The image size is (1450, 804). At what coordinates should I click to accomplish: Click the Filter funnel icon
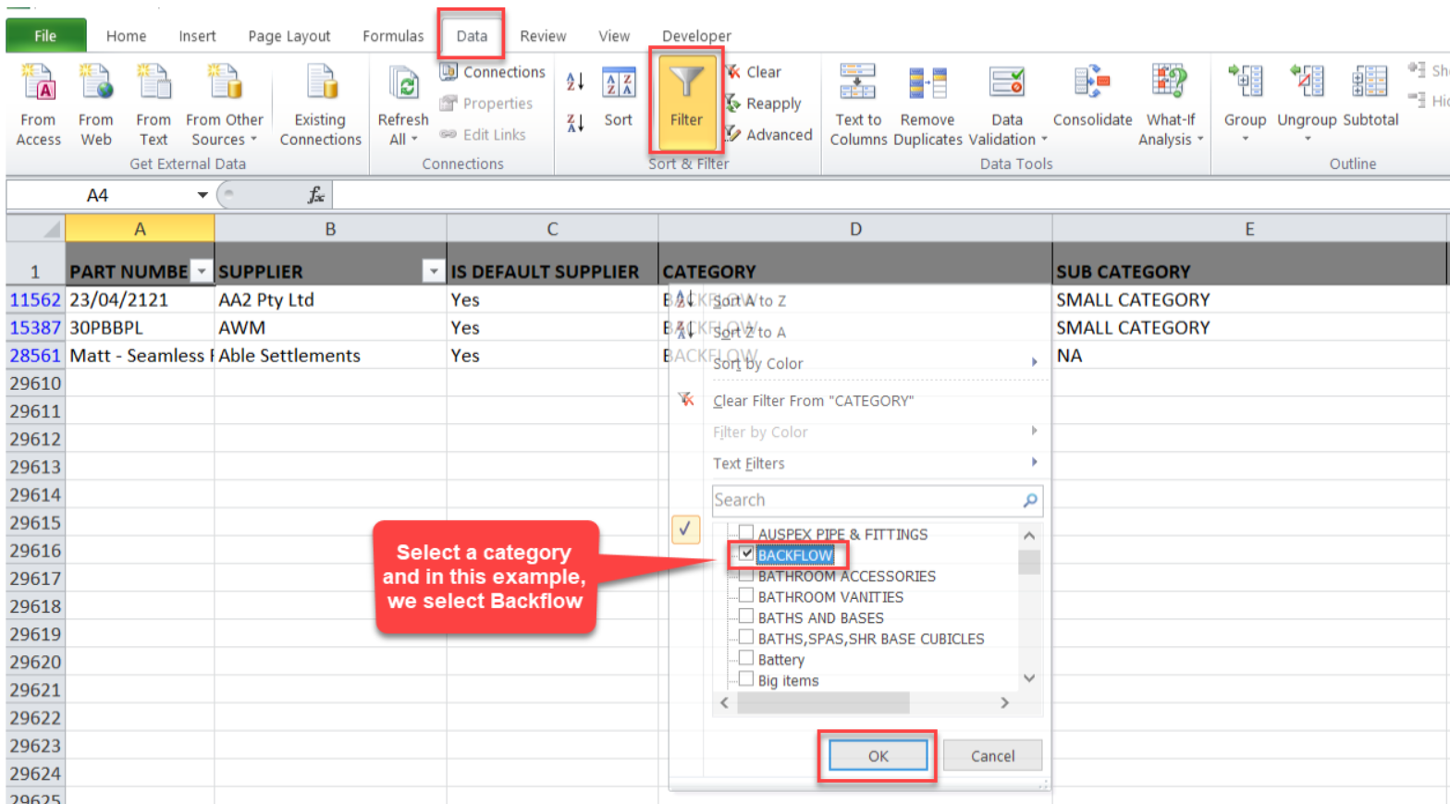click(685, 85)
